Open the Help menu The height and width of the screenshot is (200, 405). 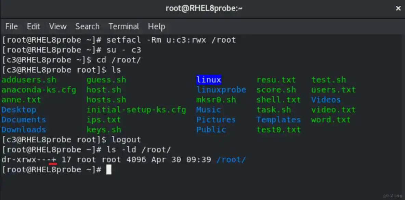[x=157, y=27]
